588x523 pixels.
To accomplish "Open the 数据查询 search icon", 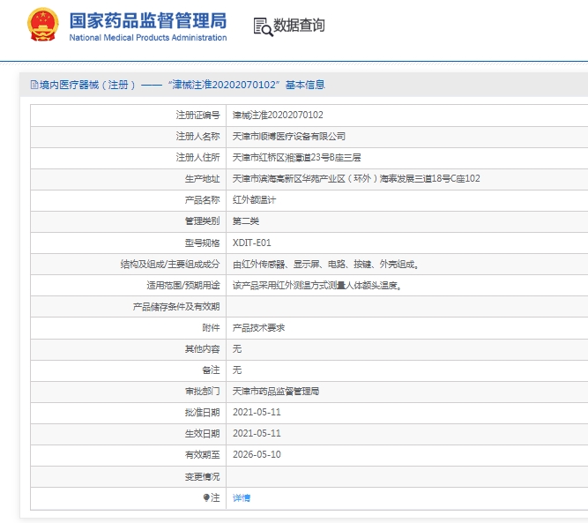I will [x=263, y=26].
